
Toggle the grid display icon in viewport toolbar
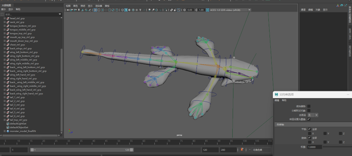[x=95, y=10]
